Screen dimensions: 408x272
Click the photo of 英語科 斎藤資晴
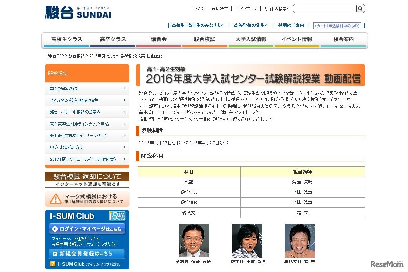pyautogui.click(x=194, y=241)
